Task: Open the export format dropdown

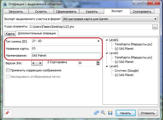Action: (110, 19)
